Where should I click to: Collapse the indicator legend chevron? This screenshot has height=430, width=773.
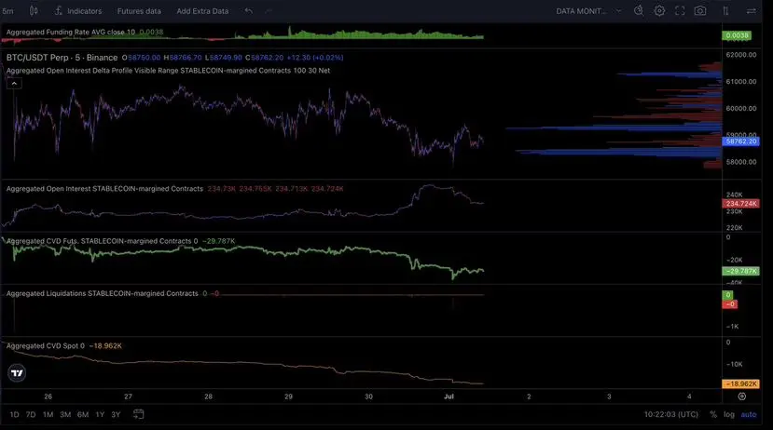click(x=14, y=84)
